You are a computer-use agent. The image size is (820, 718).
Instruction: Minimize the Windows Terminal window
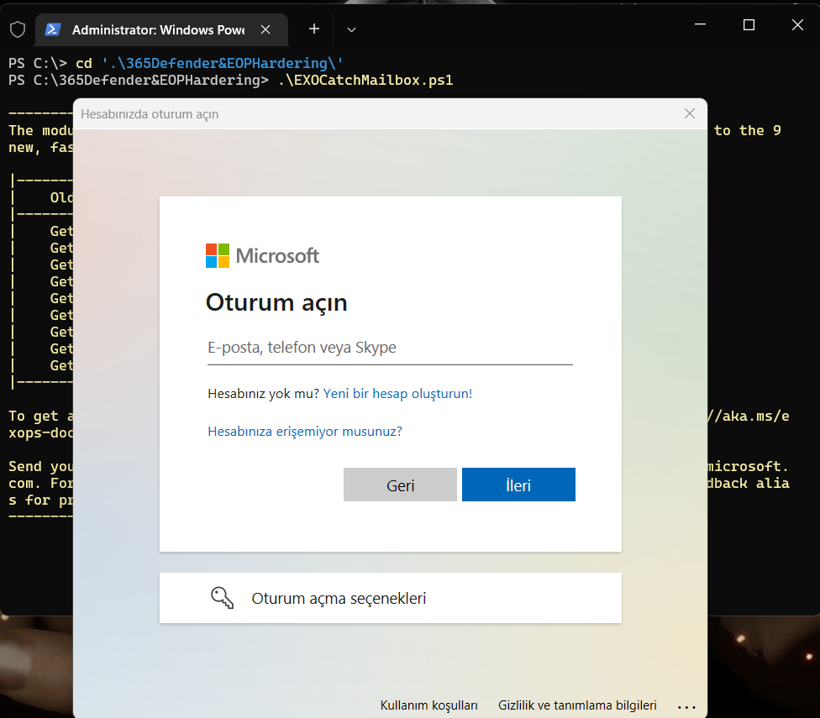700,24
